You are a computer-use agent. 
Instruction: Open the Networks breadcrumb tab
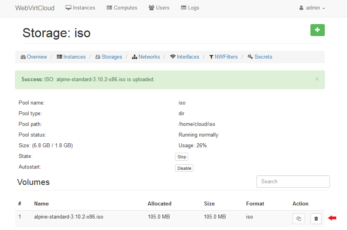pyautogui.click(x=146, y=57)
